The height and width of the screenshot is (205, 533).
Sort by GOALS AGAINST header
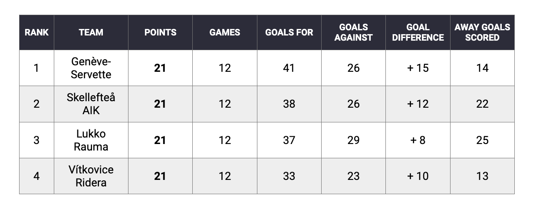click(353, 32)
